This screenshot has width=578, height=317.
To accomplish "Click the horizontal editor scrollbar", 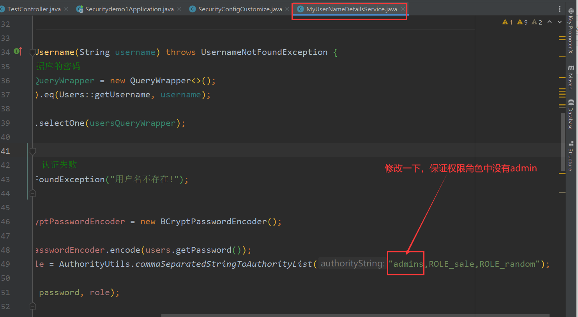I will click(355, 315).
